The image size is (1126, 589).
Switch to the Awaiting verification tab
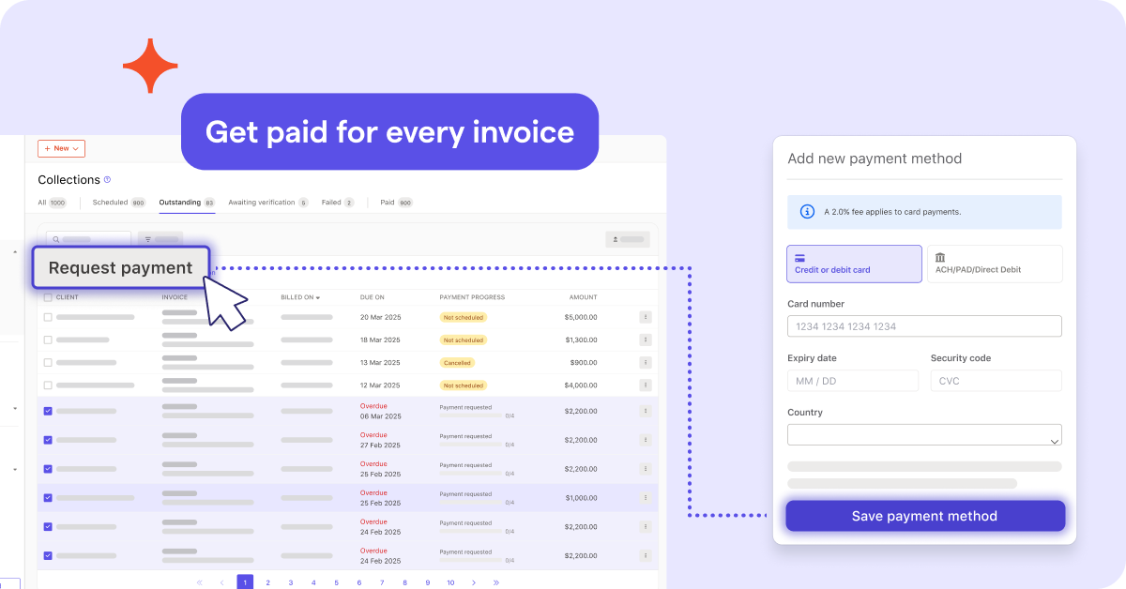[x=262, y=203]
